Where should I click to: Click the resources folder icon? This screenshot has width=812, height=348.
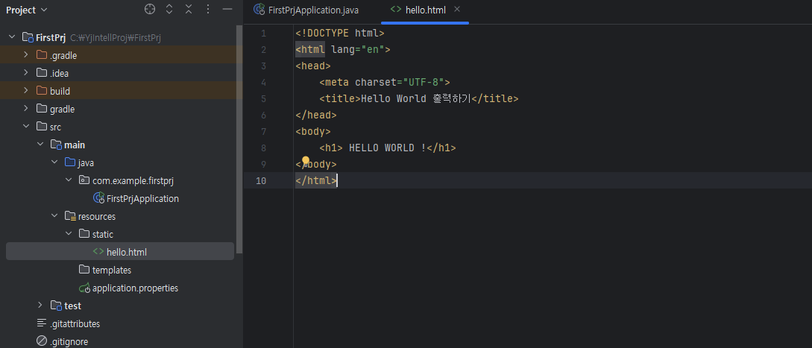point(70,216)
